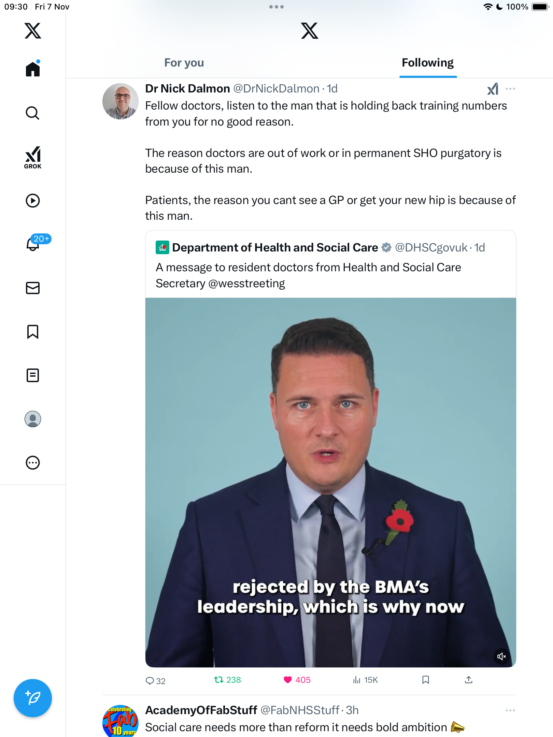Open the Grok sidebar icon

pos(33,157)
